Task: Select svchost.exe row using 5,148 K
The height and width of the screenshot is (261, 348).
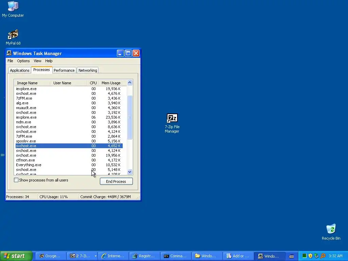Action: (69, 170)
